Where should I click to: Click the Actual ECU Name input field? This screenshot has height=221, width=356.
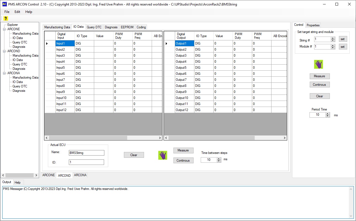86,153
